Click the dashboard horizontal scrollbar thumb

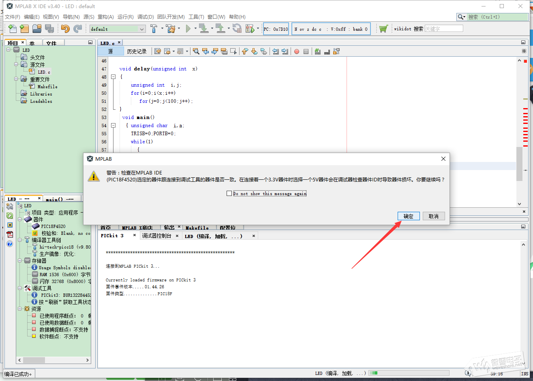34,360
